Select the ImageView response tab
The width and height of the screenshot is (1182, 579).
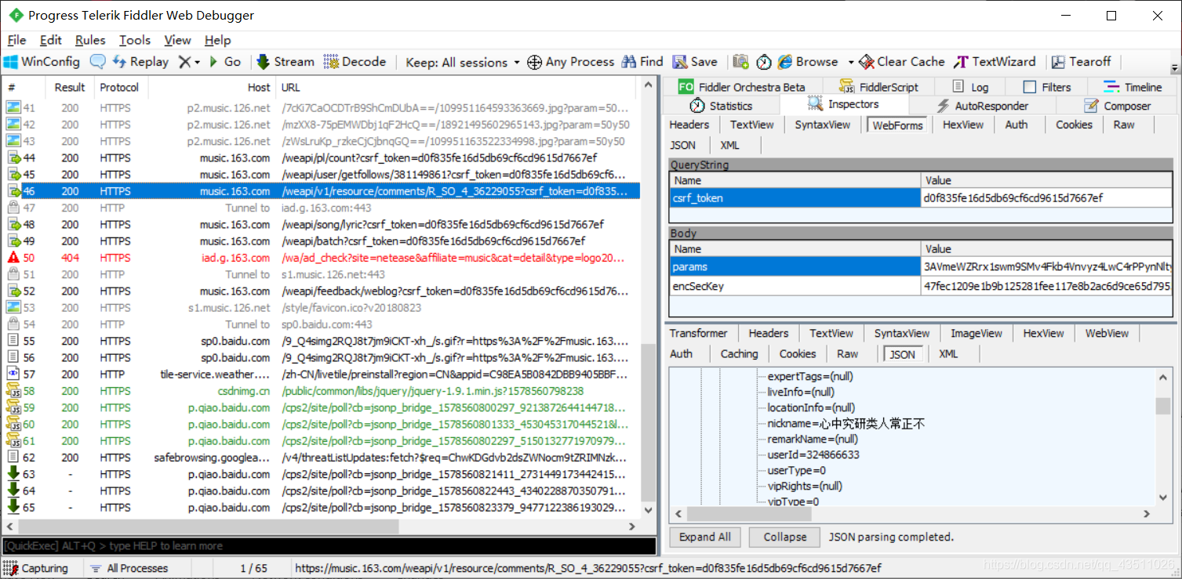point(976,333)
